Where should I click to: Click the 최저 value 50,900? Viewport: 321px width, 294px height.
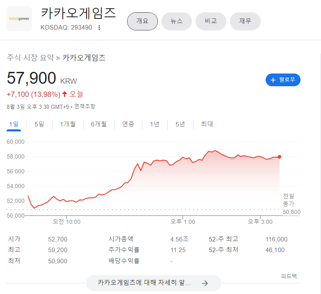pyautogui.click(x=58, y=261)
